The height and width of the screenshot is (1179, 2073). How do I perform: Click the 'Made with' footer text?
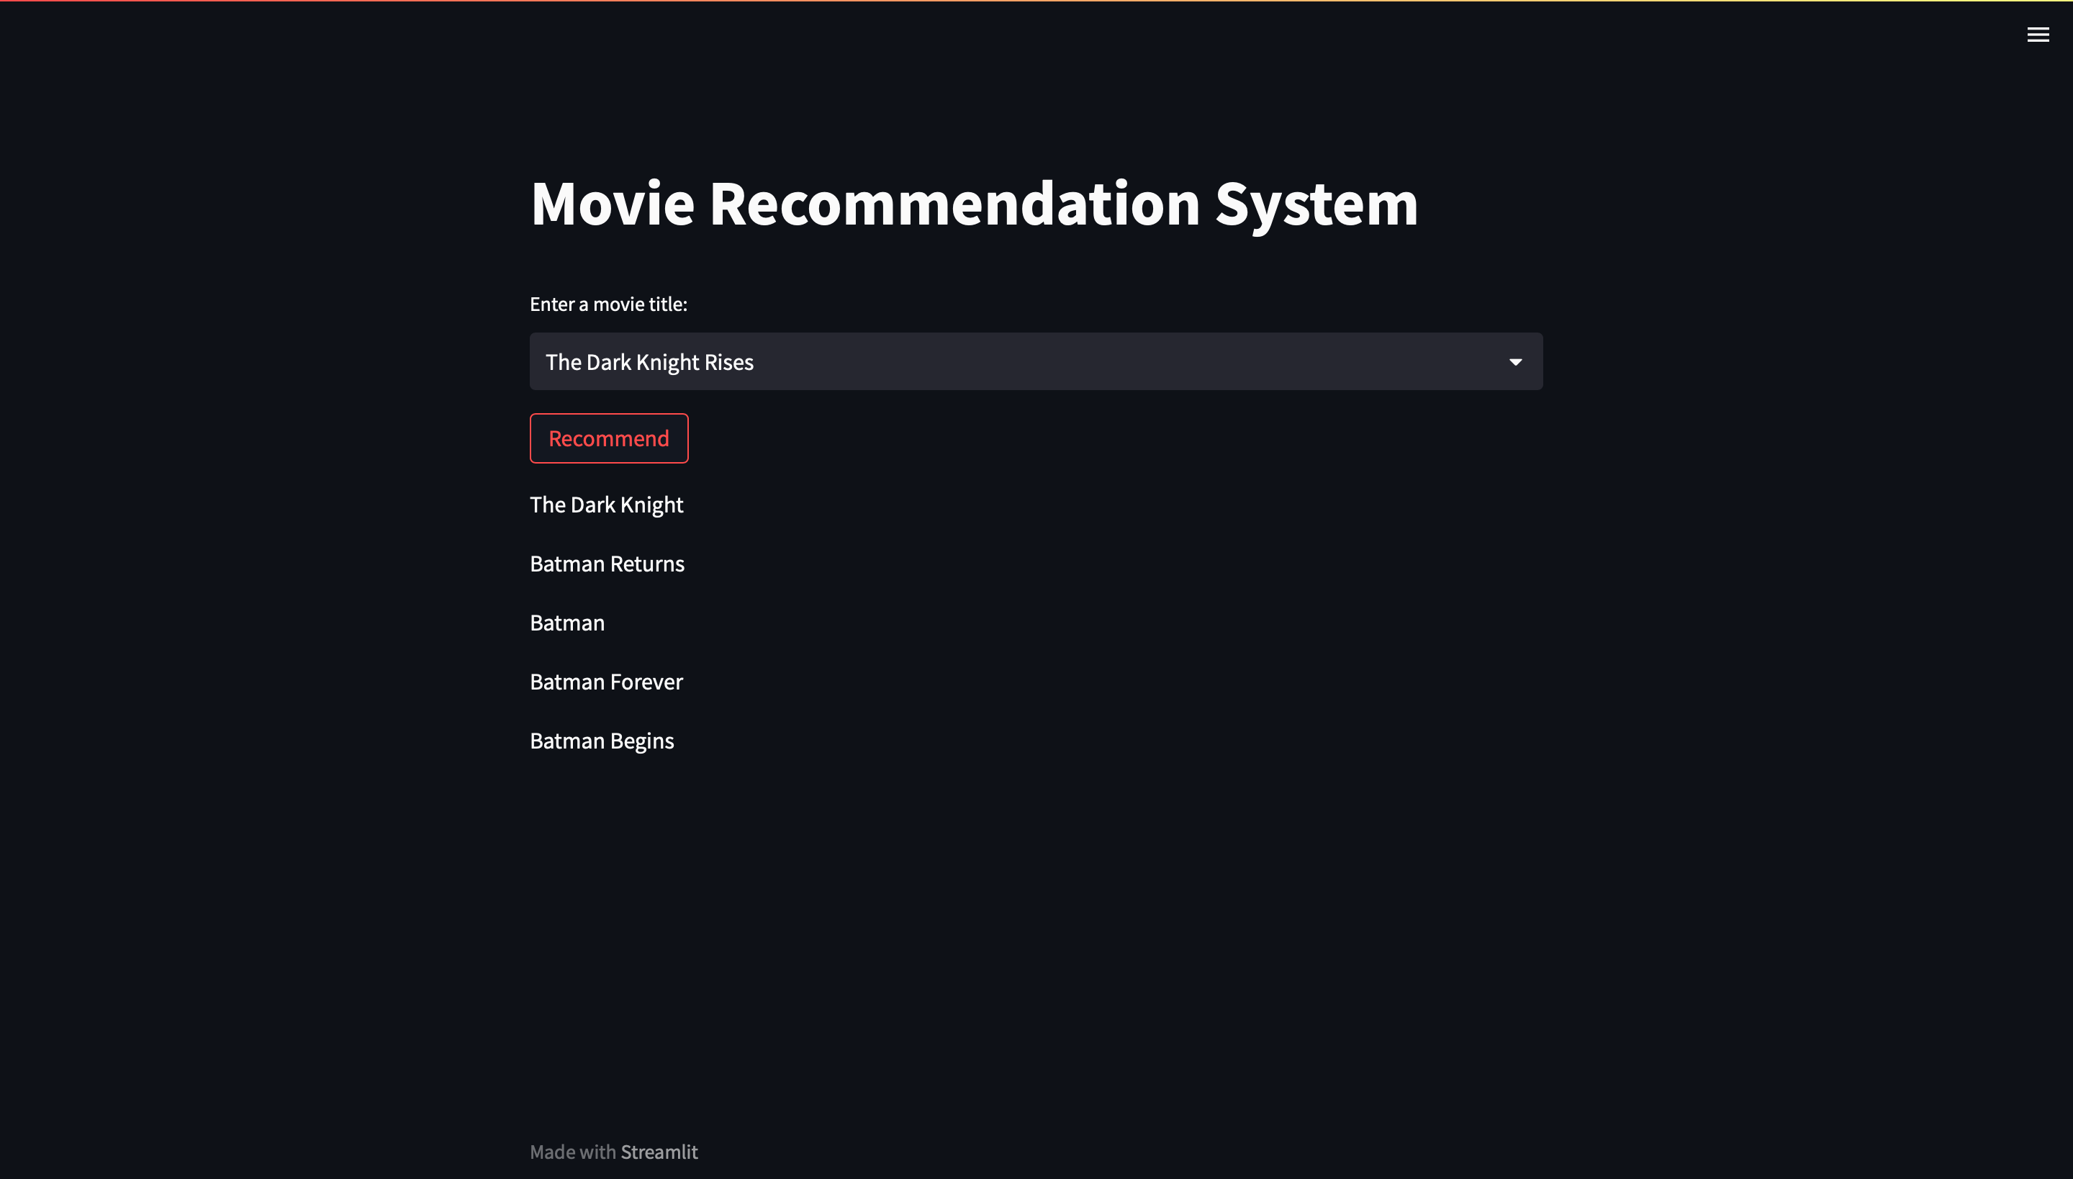click(573, 1152)
